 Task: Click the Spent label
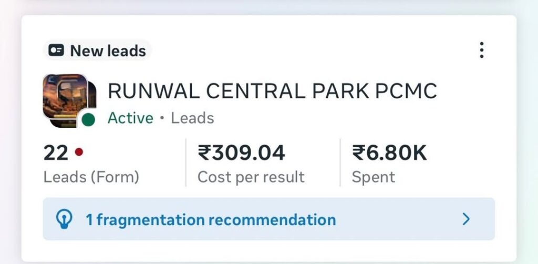(373, 177)
